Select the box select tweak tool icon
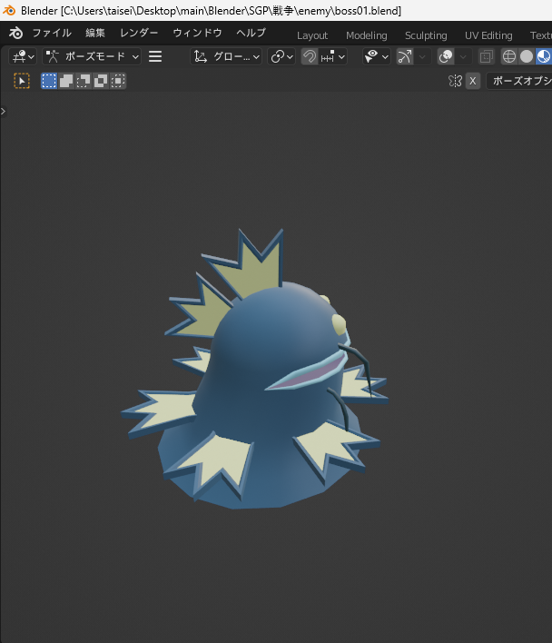This screenshot has width=552, height=643. pos(22,81)
